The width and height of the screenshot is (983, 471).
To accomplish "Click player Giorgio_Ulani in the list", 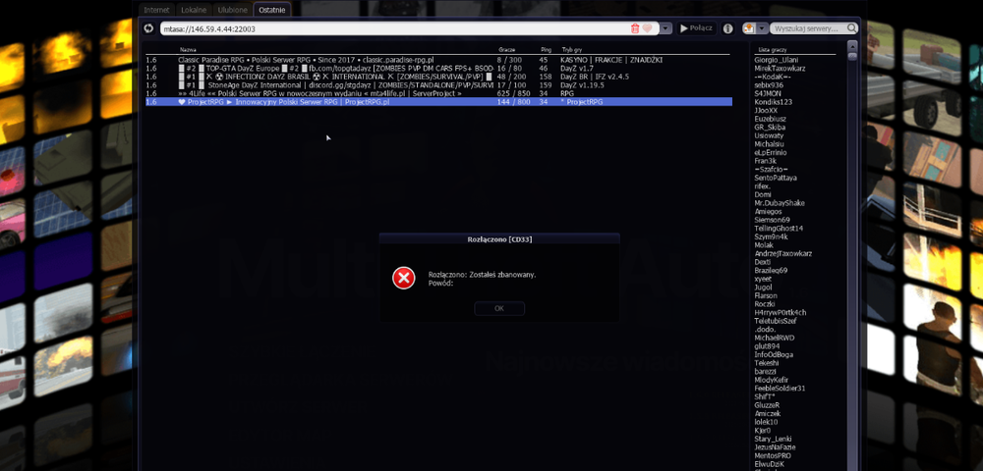I will point(777,60).
